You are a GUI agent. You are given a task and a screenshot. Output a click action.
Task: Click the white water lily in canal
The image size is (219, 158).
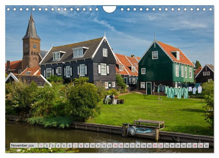(19, 150)
